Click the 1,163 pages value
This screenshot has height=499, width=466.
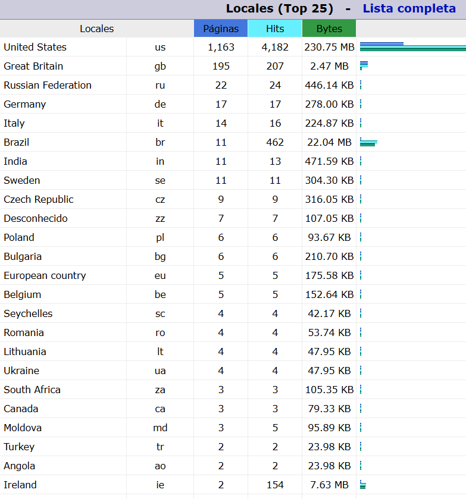(x=221, y=47)
